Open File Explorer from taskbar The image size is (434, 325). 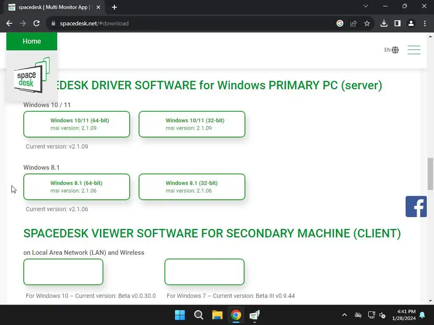[217, 315]
